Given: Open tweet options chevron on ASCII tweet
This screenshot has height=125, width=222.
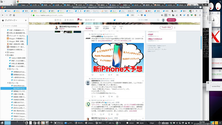Looking at the screenshot, I should coord(143,36).
